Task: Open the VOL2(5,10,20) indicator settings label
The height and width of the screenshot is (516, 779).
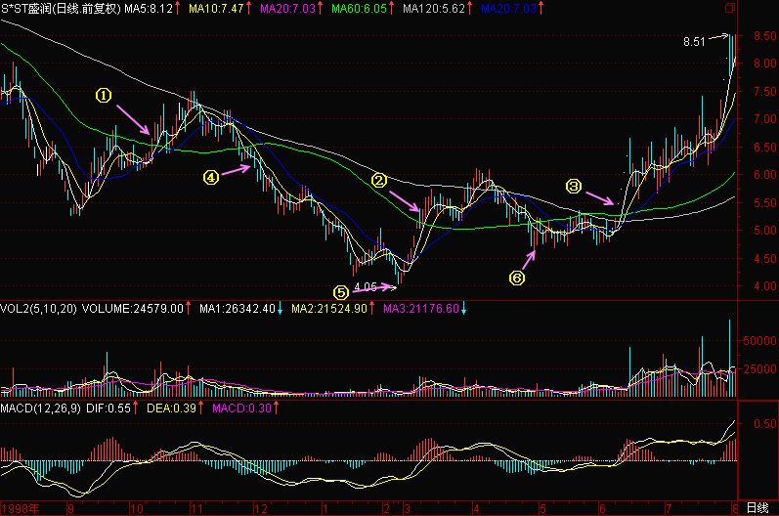Action: click(x=39, y=309)
